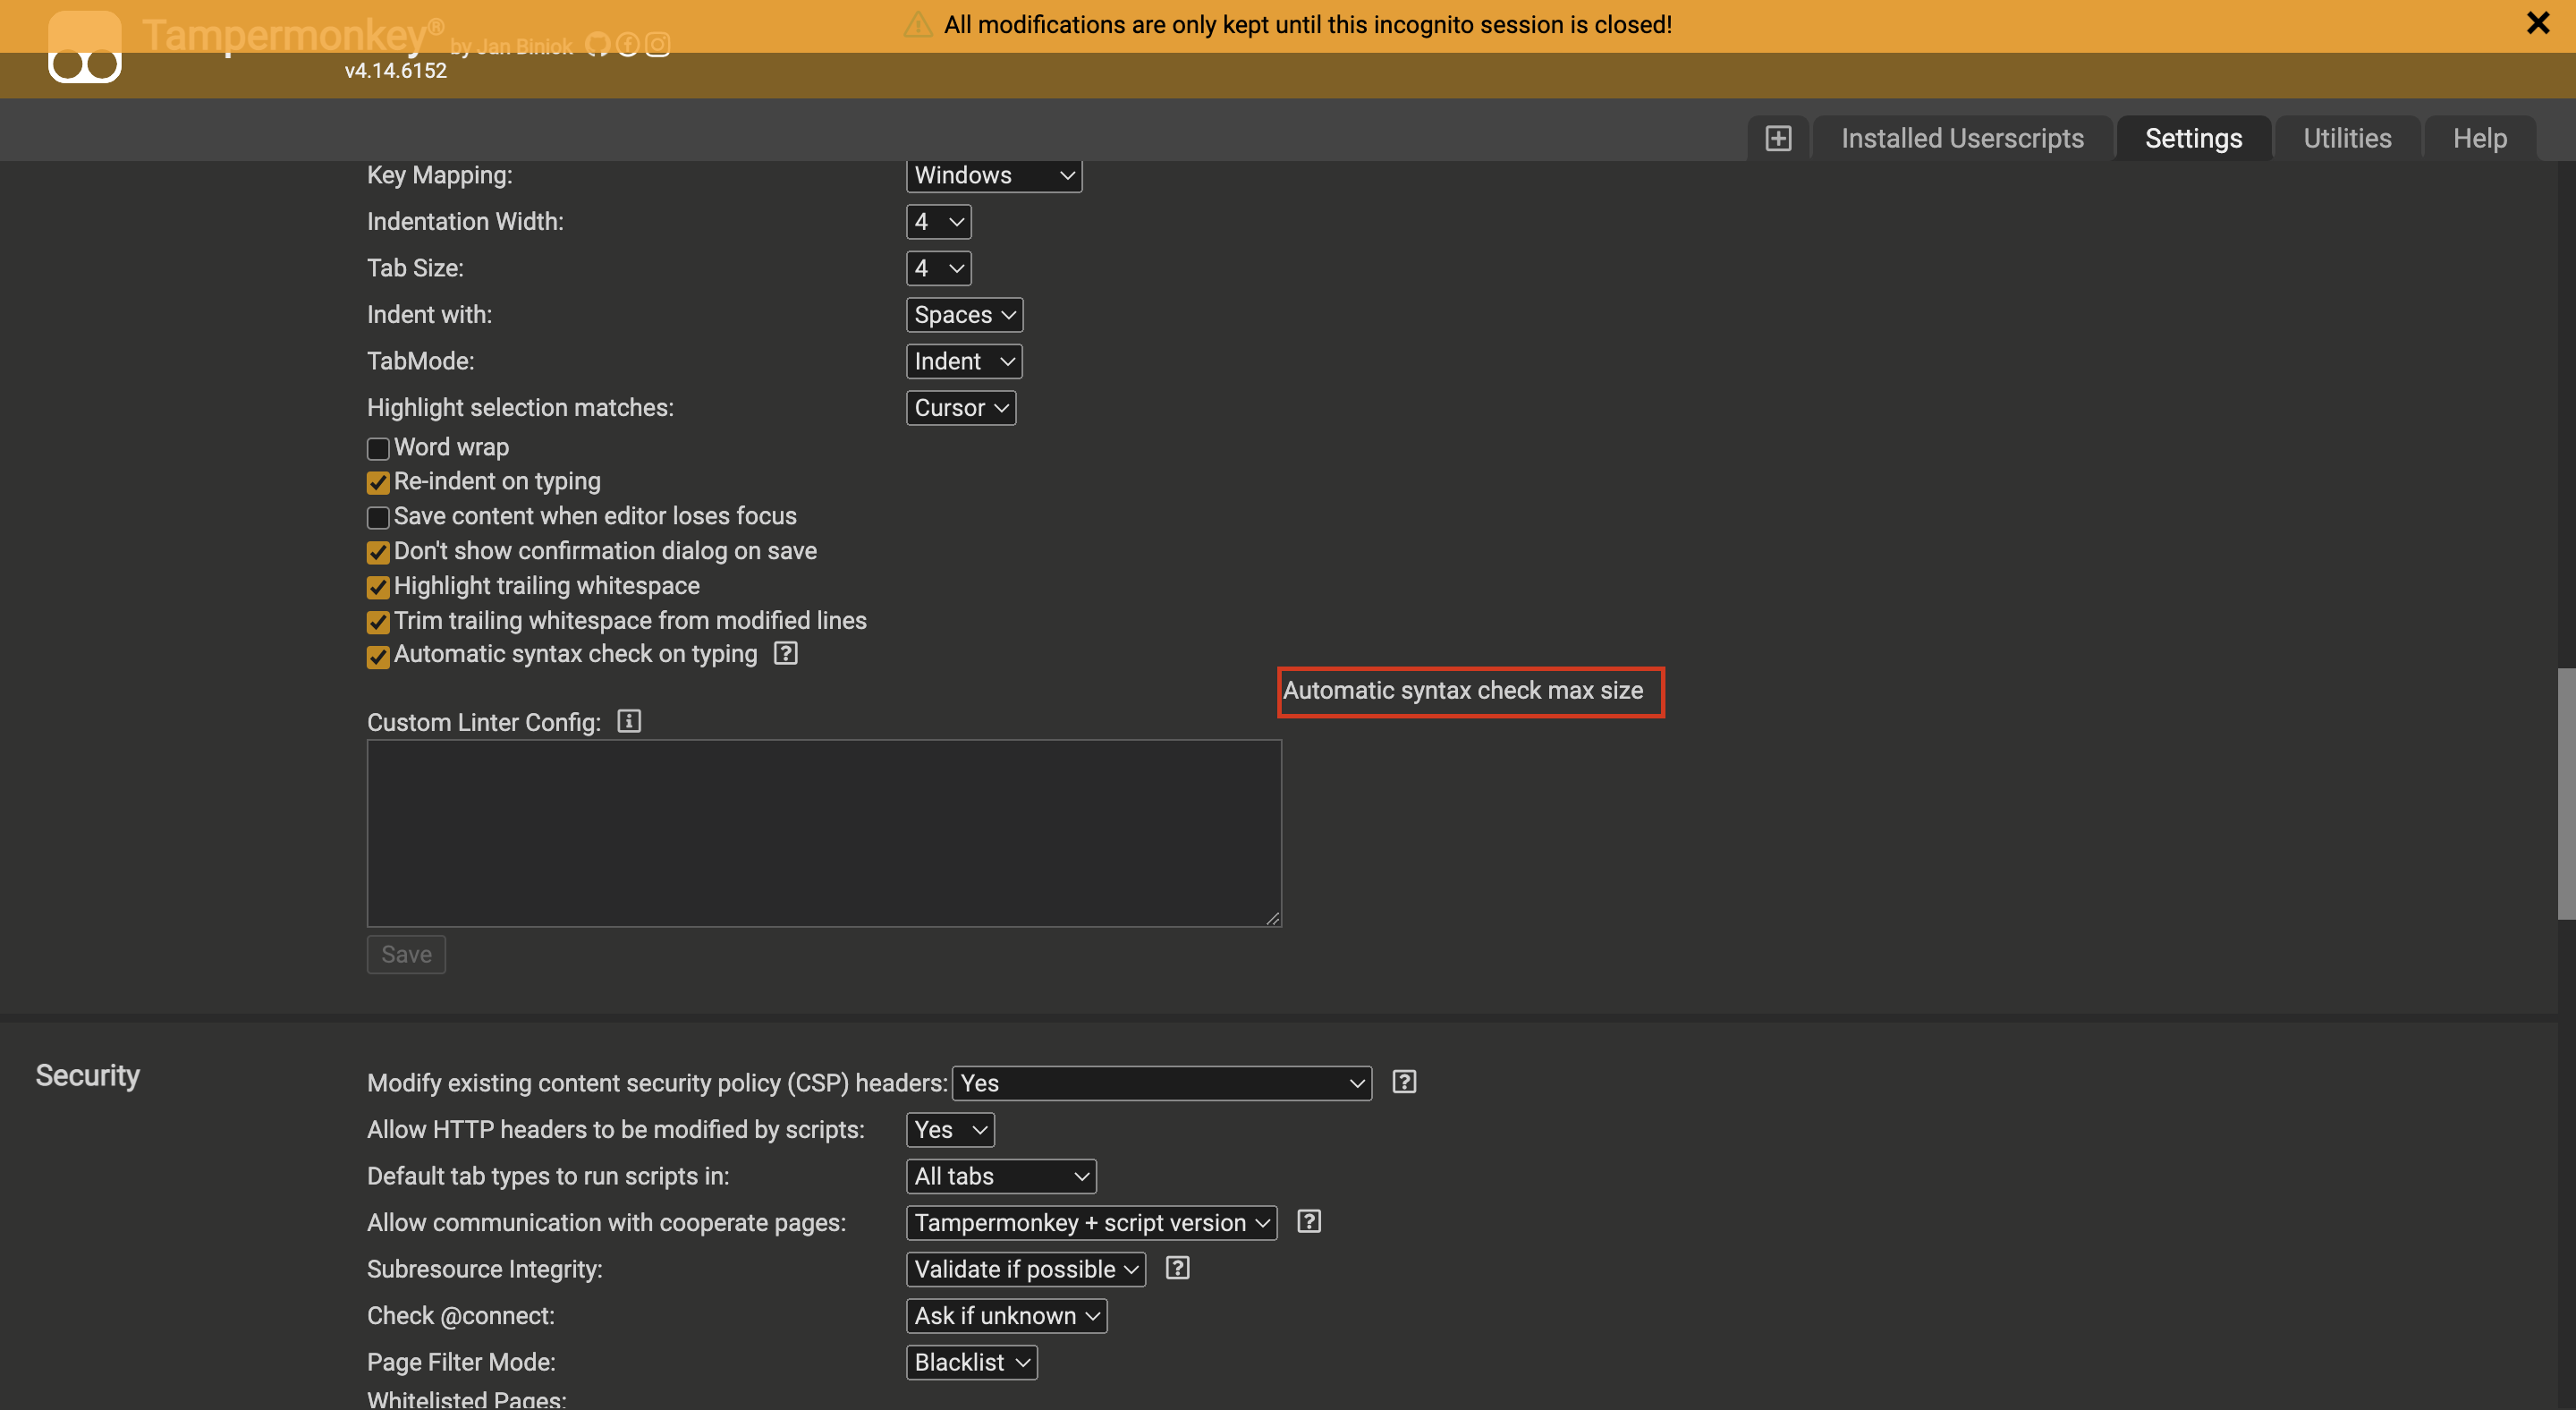The image size is (2576, 1410).
Task: Open the GitHub icon next to Jan Biniok
Action: pyautogui.click(x=597, y=45)
